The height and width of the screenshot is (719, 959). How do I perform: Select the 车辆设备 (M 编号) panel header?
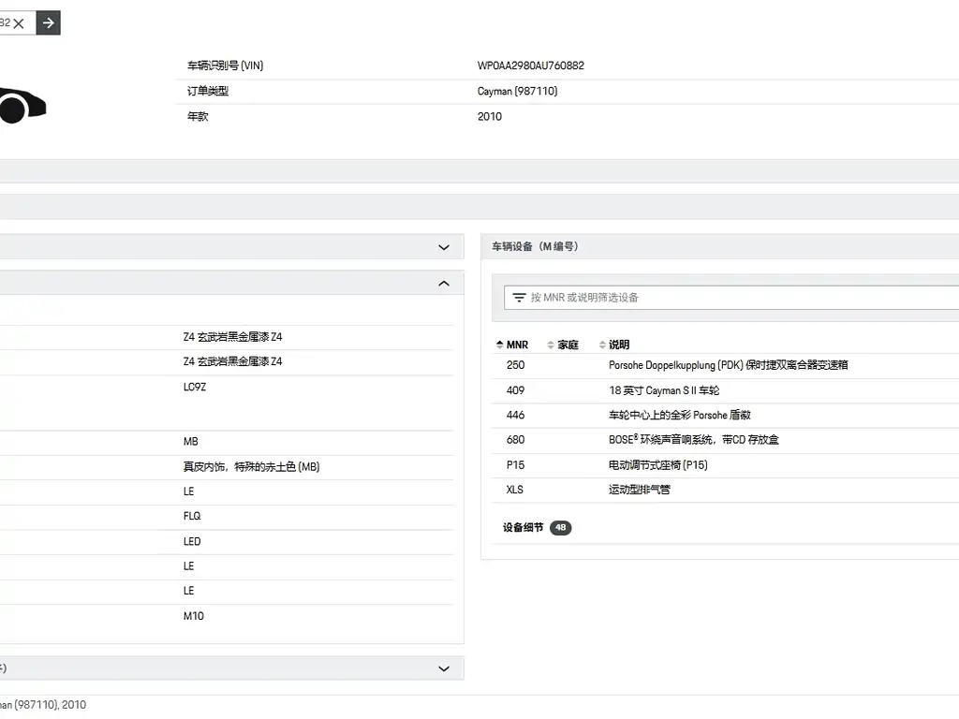[535, 246]
